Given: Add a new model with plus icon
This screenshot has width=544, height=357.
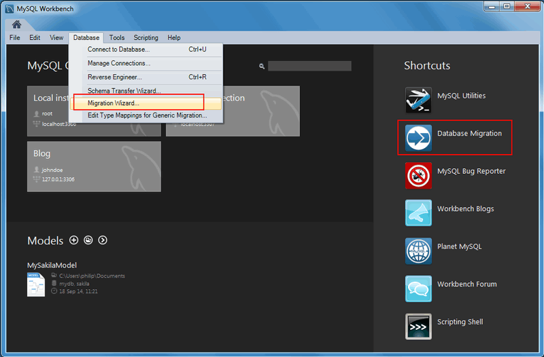Looking at the screenshot, I should click(74, 240).
